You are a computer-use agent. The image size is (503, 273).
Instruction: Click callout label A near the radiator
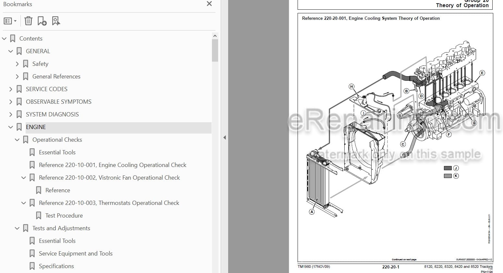coord(312,212)
